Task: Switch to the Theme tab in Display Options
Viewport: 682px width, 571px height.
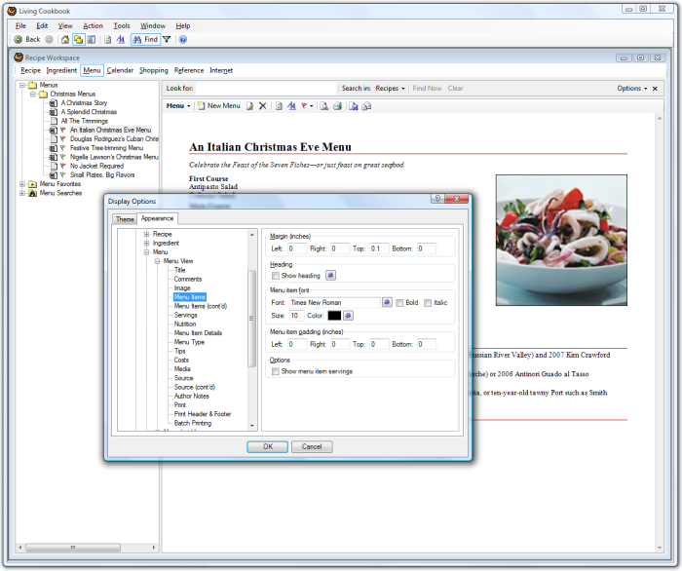Action: tap(125, 219)
